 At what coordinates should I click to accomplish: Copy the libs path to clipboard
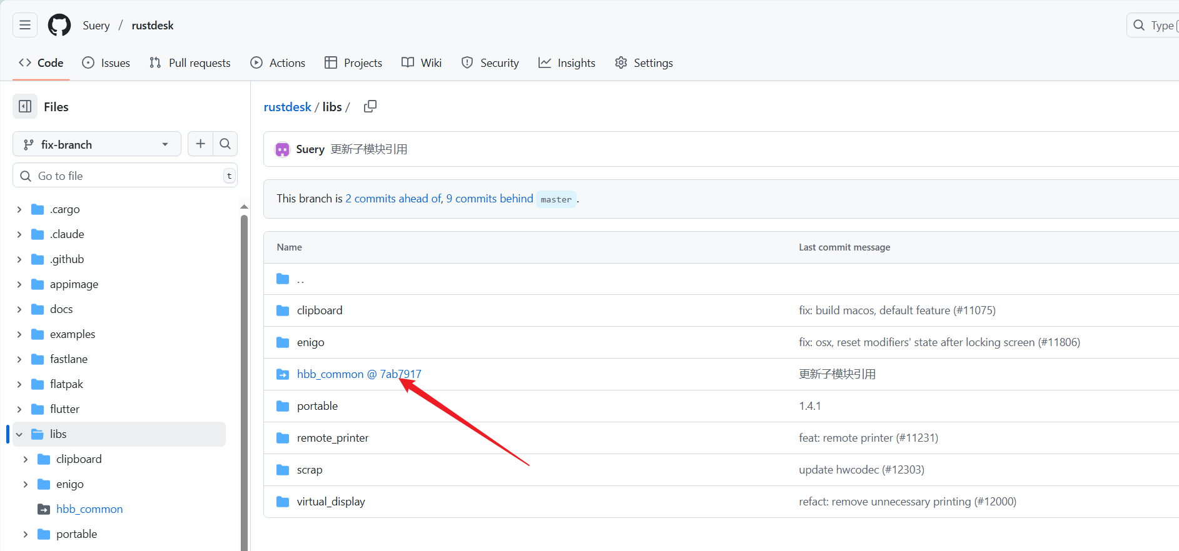pyautogui.click(x=370, y=106)
